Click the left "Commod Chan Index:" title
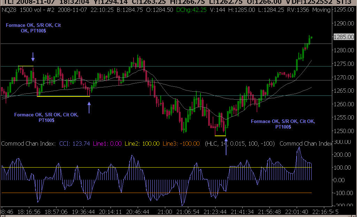Image resolution: width=357 pixels, height=217 pixels. 29,144
